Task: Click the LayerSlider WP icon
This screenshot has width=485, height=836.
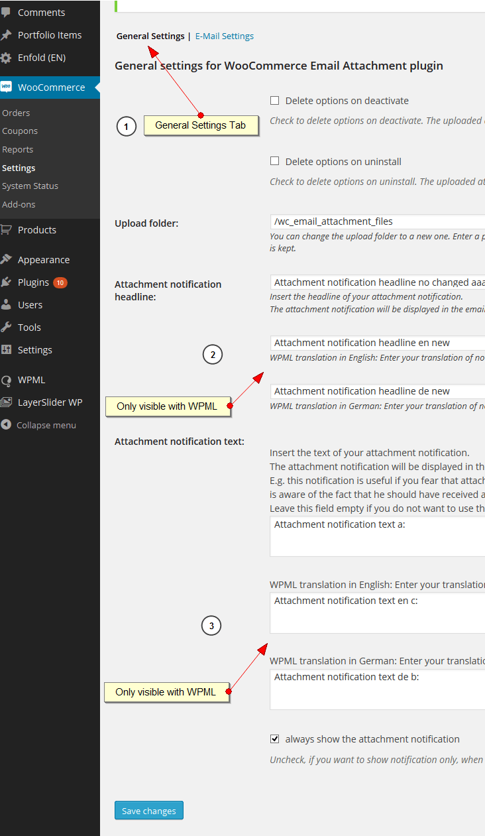Action: coord(6,402)
